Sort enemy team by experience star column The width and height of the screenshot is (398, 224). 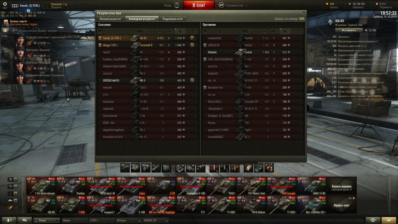click(x=284, y=31)
